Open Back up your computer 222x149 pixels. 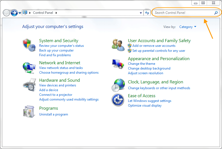pyautogui.click(x=56, y=50)
